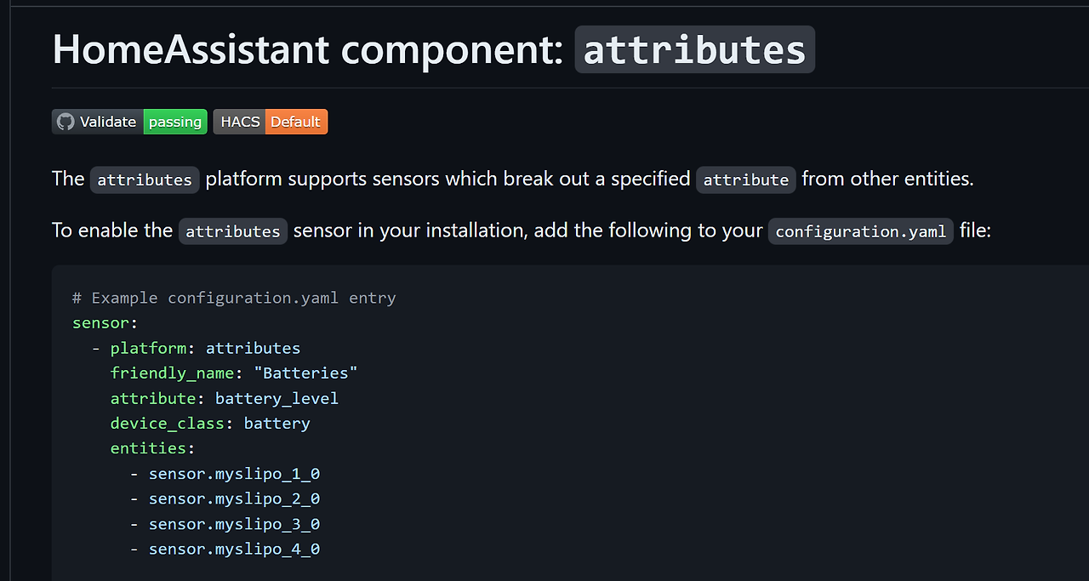
Task: Click the device_class key in code
Action: point(168,423)
